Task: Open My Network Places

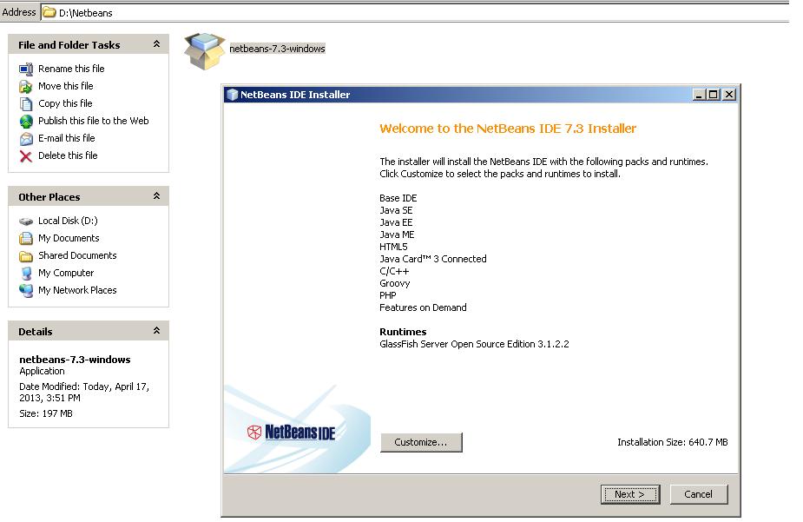Action: [26, 290]
